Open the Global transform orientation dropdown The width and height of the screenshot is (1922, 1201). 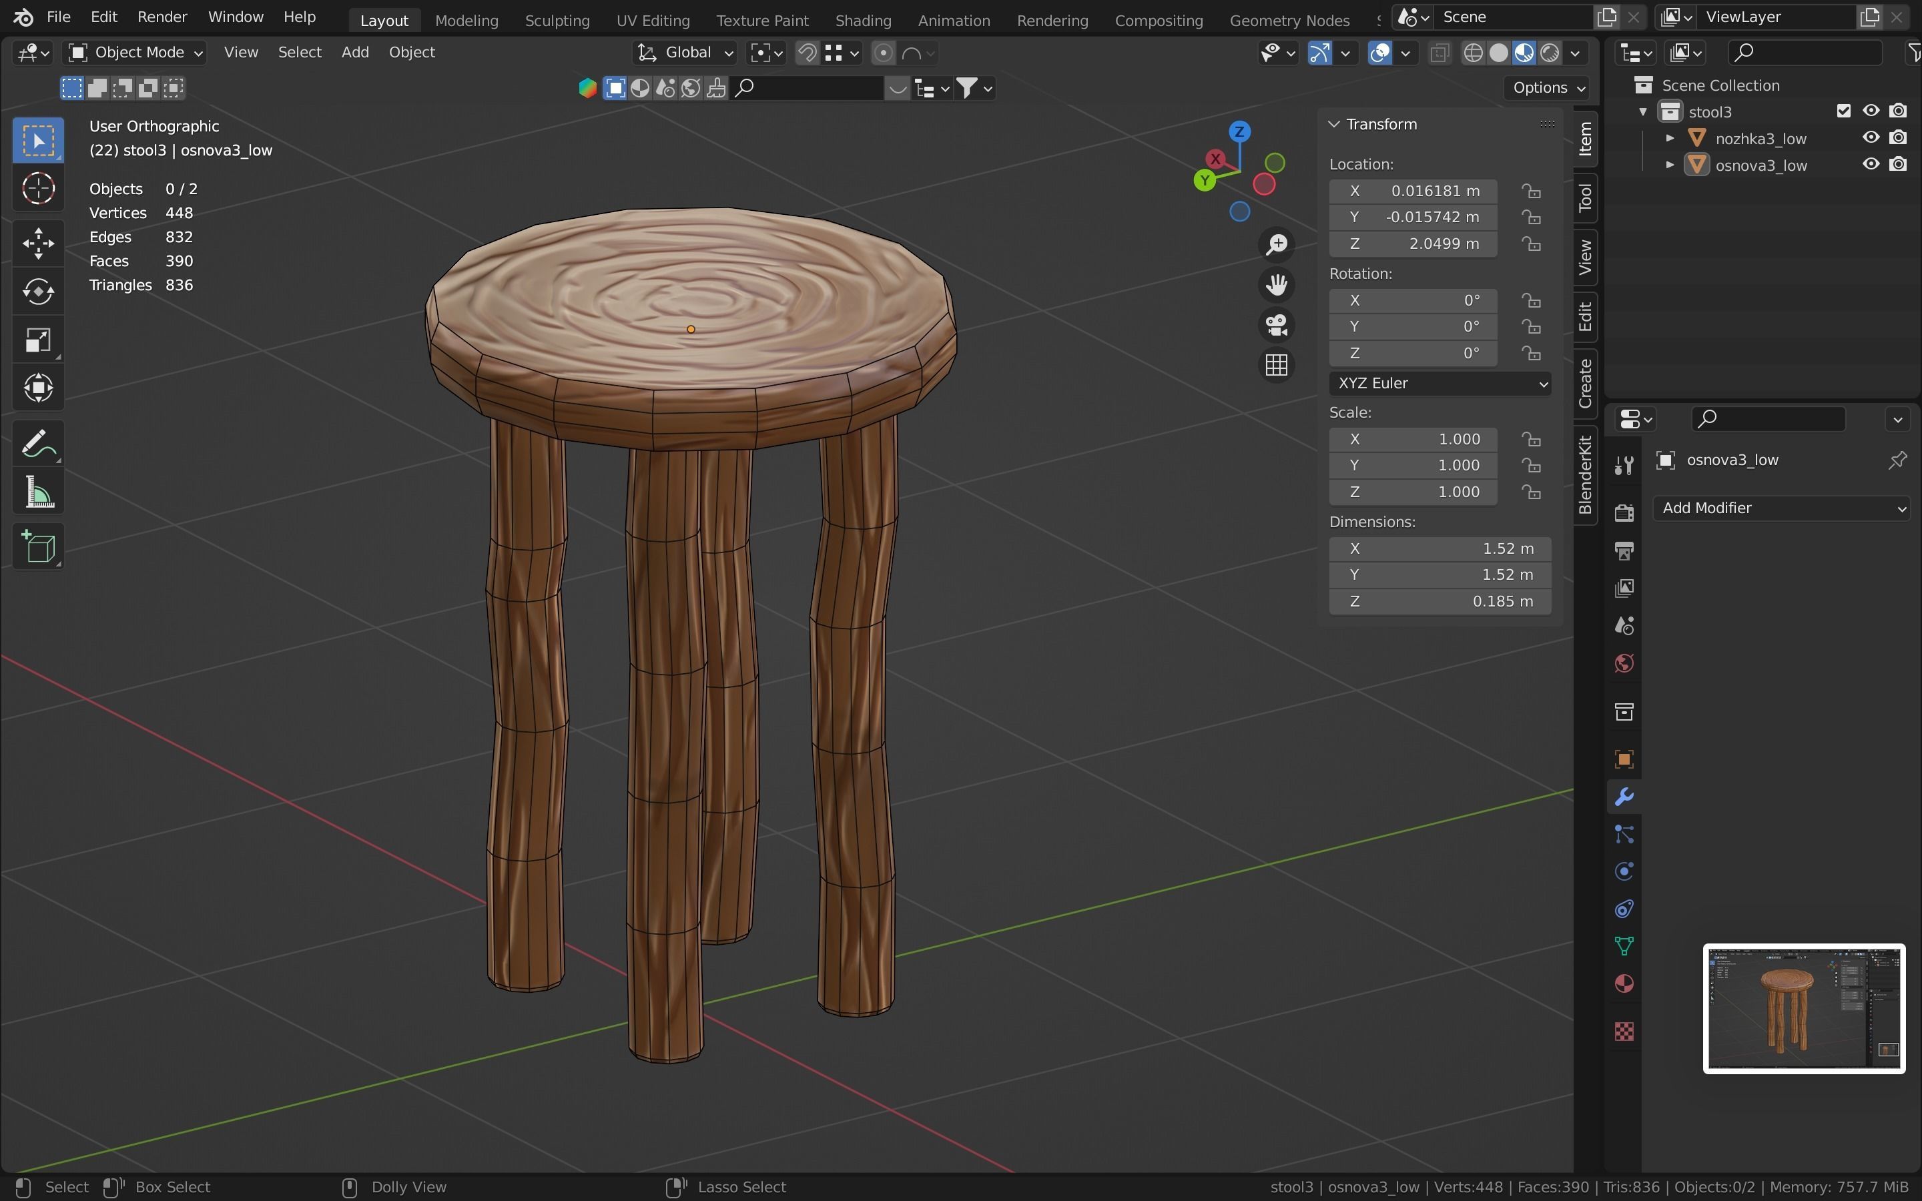[685, 53]
